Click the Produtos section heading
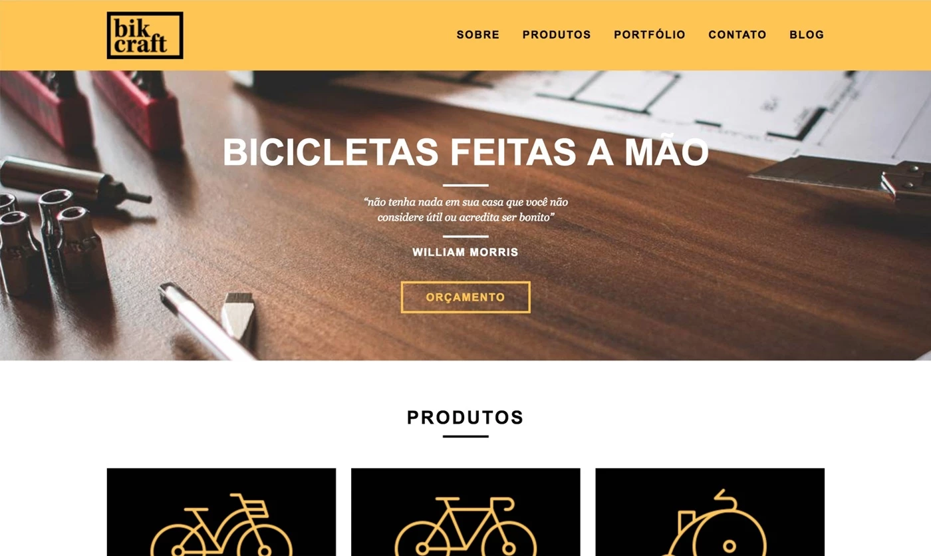 (x=465, y=418)
